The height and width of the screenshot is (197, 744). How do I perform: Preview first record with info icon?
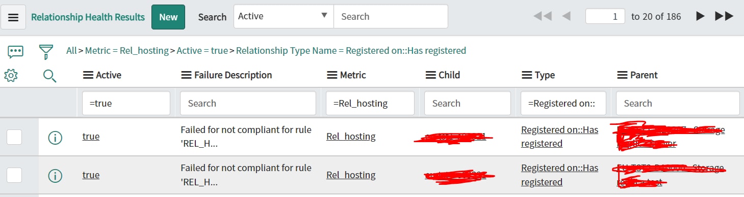click(x=55, y=137)
